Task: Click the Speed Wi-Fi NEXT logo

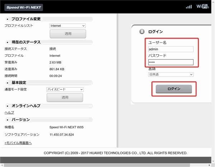Action: (x=24, y=8)
